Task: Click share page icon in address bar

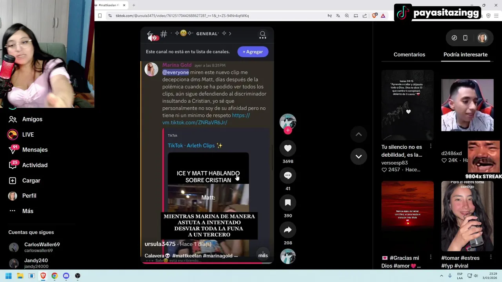Action: [x=365, y=16]
